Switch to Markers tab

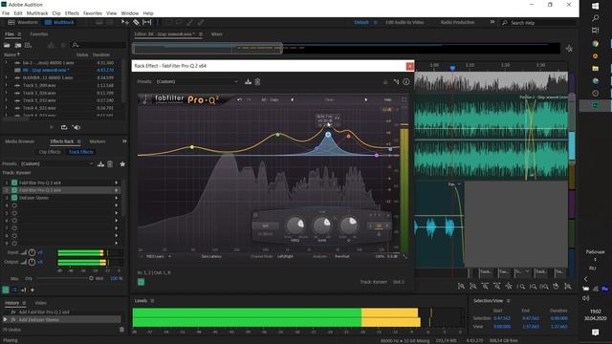98,141
